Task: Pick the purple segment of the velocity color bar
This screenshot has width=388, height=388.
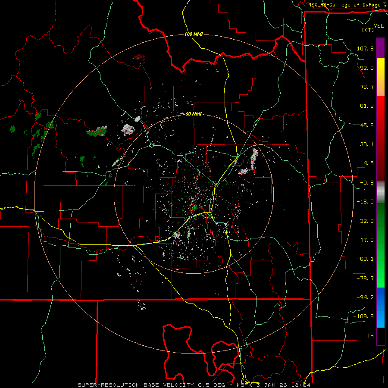Action: click(381, 48)
